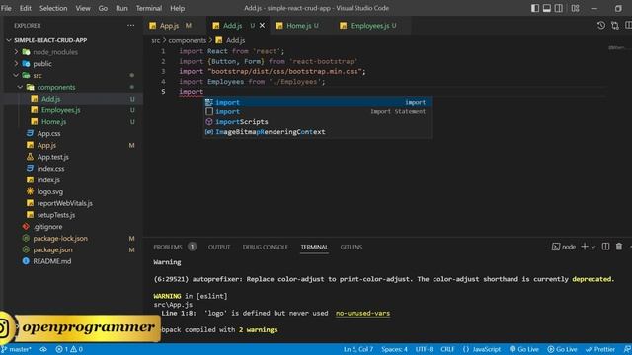Image resolution: width=632 pixels, height=355 pixels.
Task: Create a new terminal with plus icon
Action: (585, 247)
